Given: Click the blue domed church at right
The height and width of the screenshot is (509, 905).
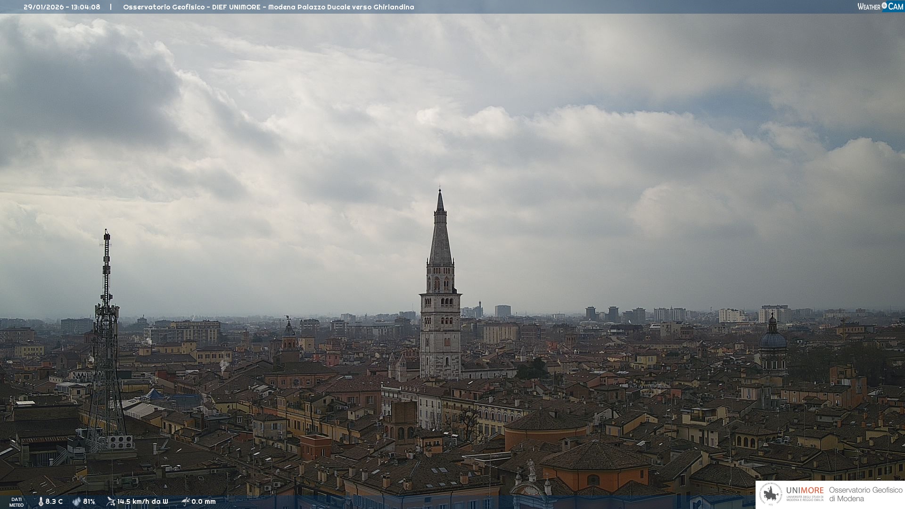Looking at the screenshot, I should click(x=773, y=340).
